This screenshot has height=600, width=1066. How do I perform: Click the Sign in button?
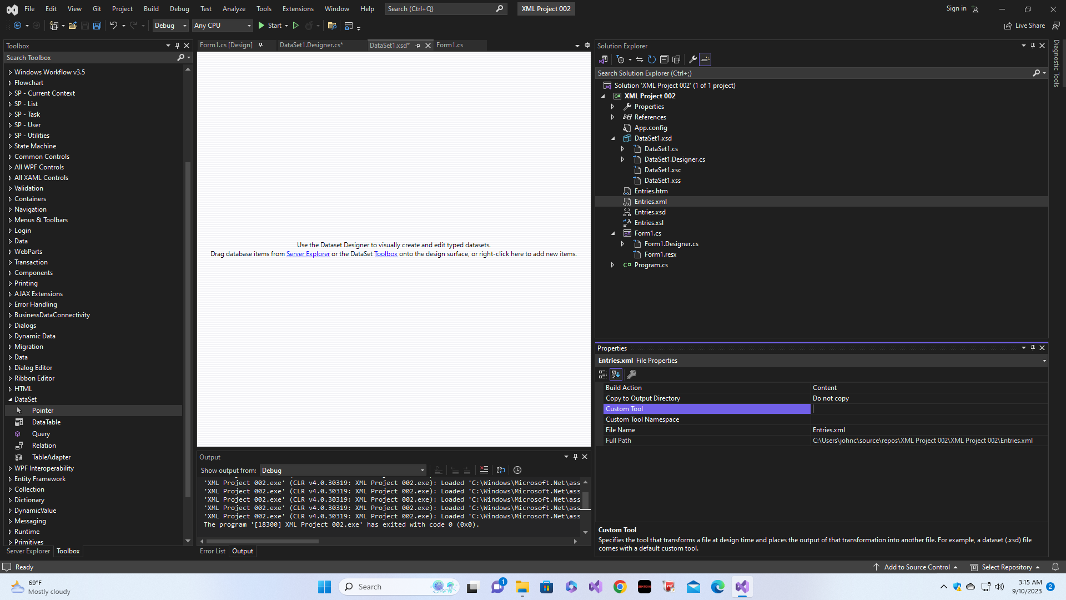962,8
